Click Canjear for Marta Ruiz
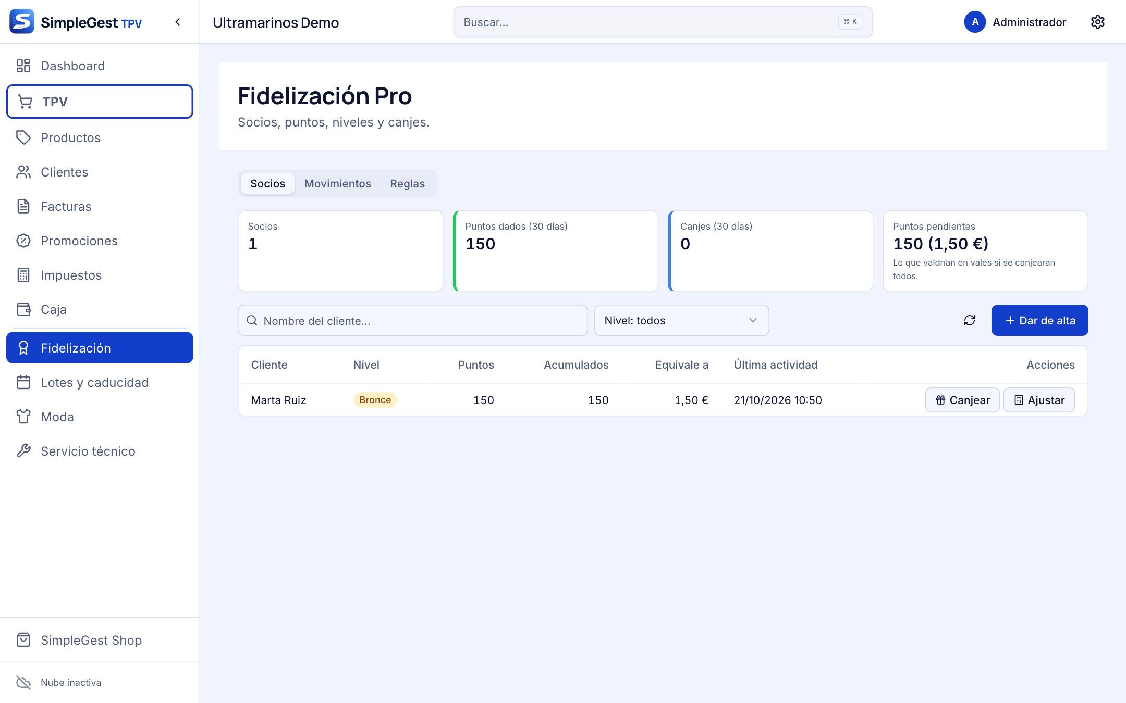 coord(962,400)
